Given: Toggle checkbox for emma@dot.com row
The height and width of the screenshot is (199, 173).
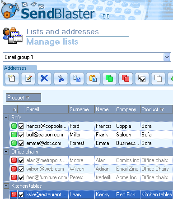Looking at the screenshot, I should point(21,143).
